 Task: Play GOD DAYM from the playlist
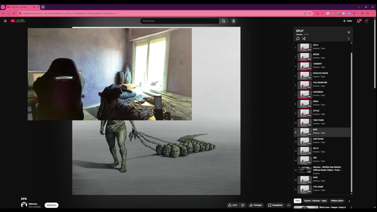323,141
